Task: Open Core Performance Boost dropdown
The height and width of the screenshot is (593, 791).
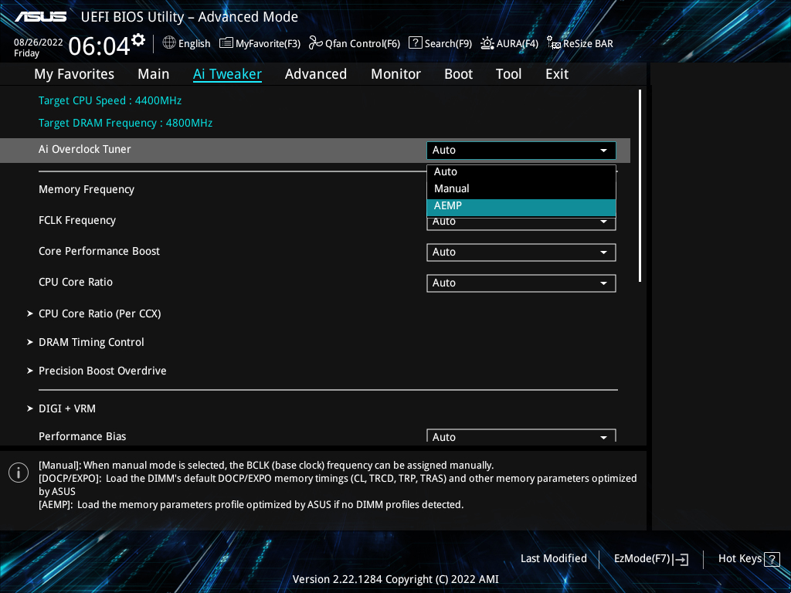Action: tap(521, 252)
